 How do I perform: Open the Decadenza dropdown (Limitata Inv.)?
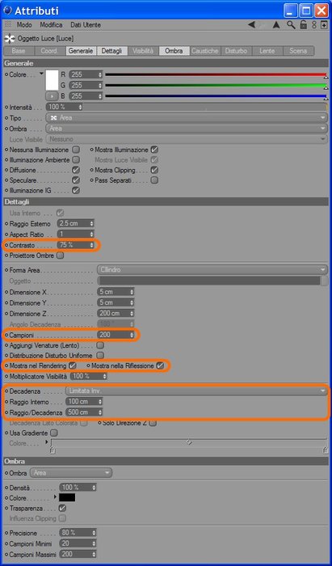pyautogui.click(x=196, y=391)
